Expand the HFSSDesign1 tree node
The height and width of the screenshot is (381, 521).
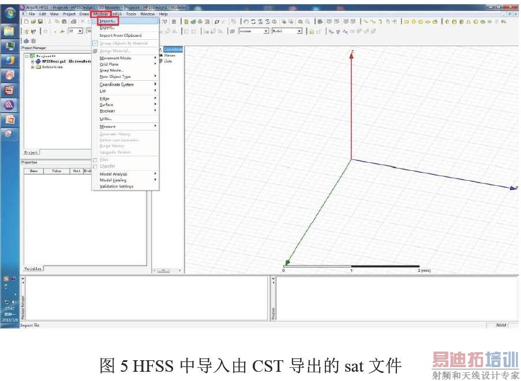click(x=32, y=62)
